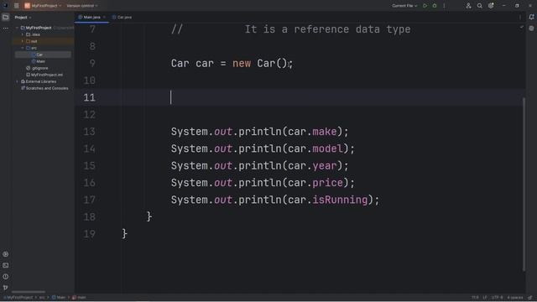Open Search Everywhere magnifier

coord(479,6)
